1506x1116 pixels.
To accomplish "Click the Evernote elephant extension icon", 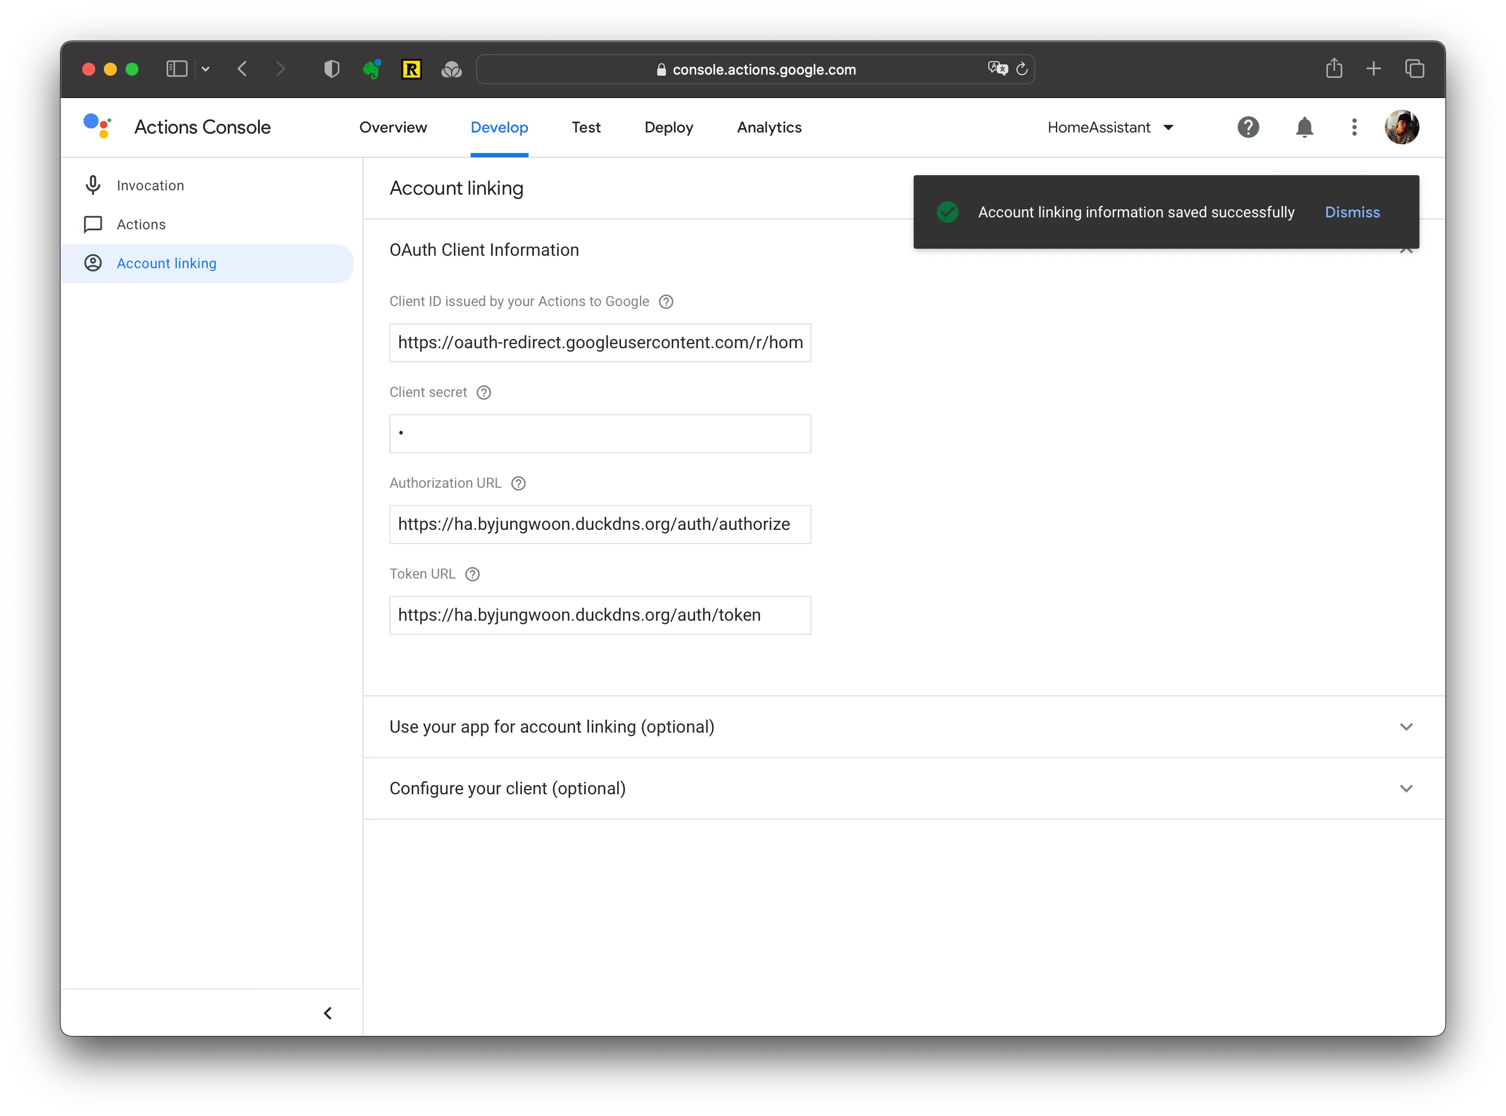I will point(371,69).
